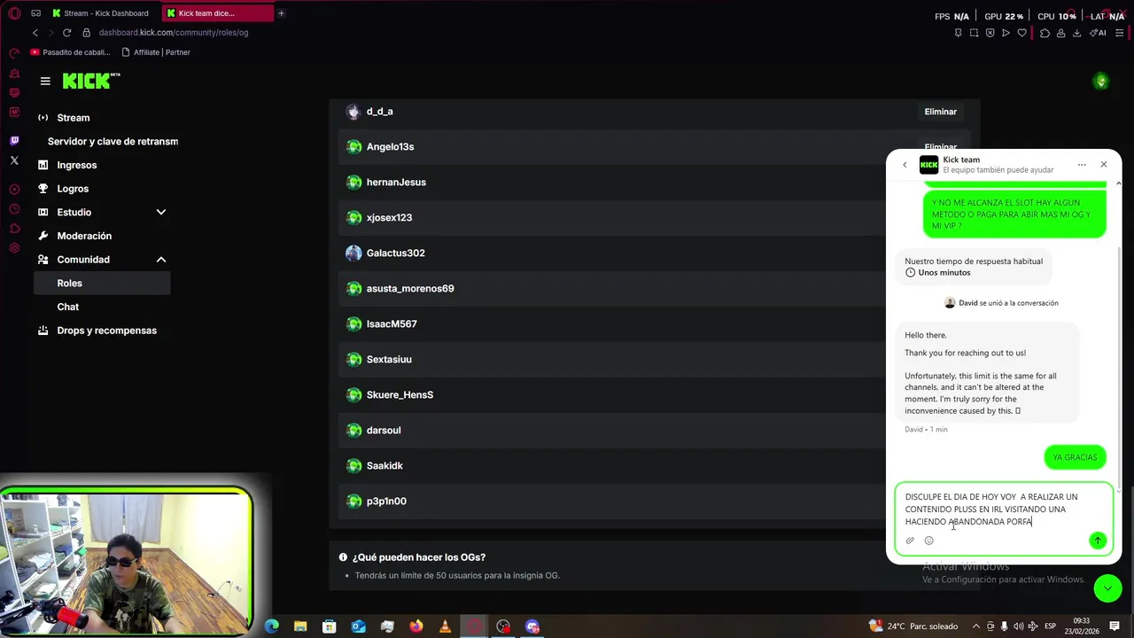This screenshot has width=1134, height=638.
Task: Click the snapshot tool icon in toolbar
Action: [x=974, y=33]
